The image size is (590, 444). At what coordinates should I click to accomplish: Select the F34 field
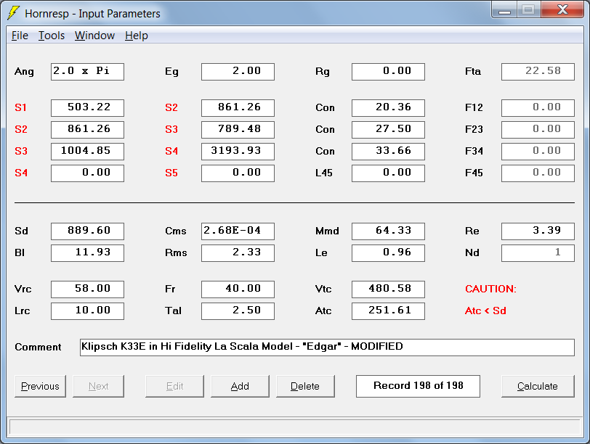point(538,152)
